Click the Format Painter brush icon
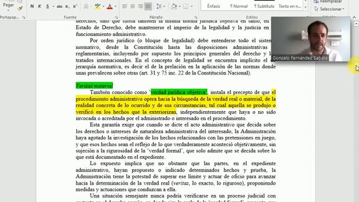Viewport: 359px width, 202px height. click(20, 9)
